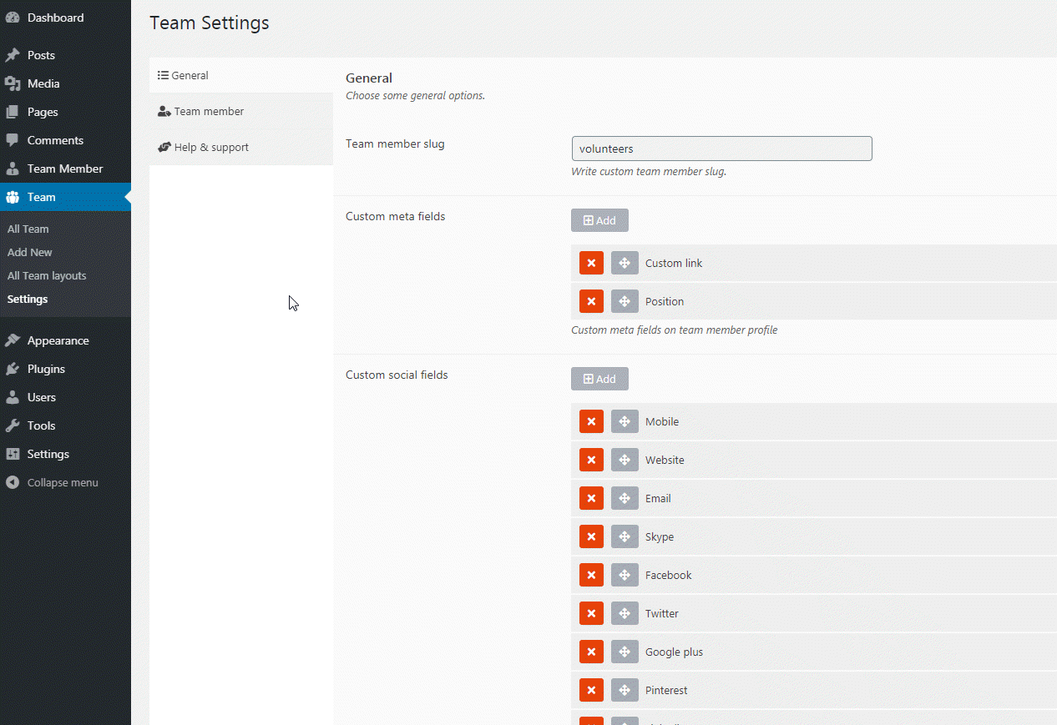Click the drag handle beside Website
The width and height of the screenshot is (1057, 725).
point(625,460)
